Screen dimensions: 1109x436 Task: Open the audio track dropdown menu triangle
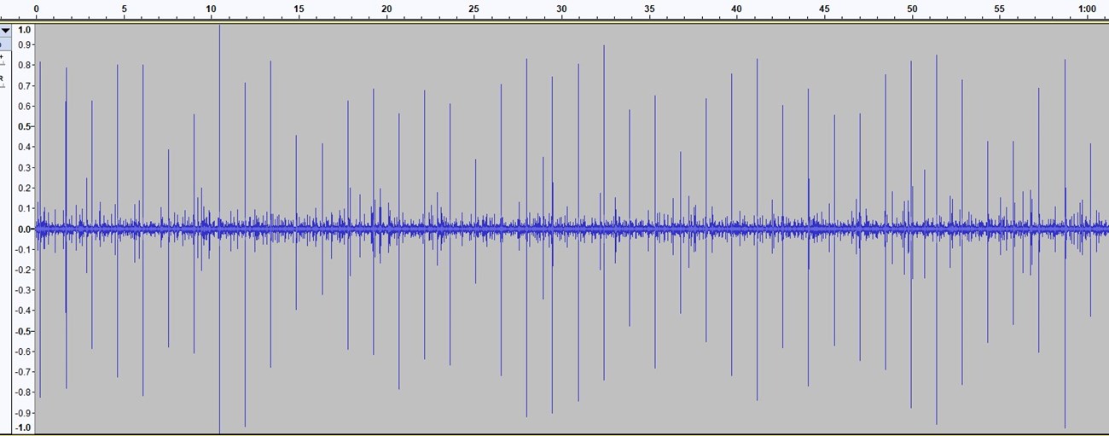[x=5, y=30]
